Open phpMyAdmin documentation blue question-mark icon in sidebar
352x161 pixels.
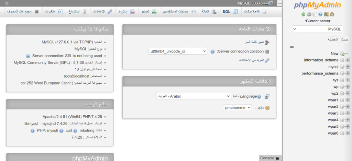click(x=320, y=14)
